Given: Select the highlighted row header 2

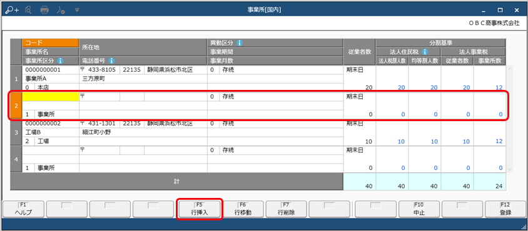Looking at the screenshot, I should coord(16,106).
